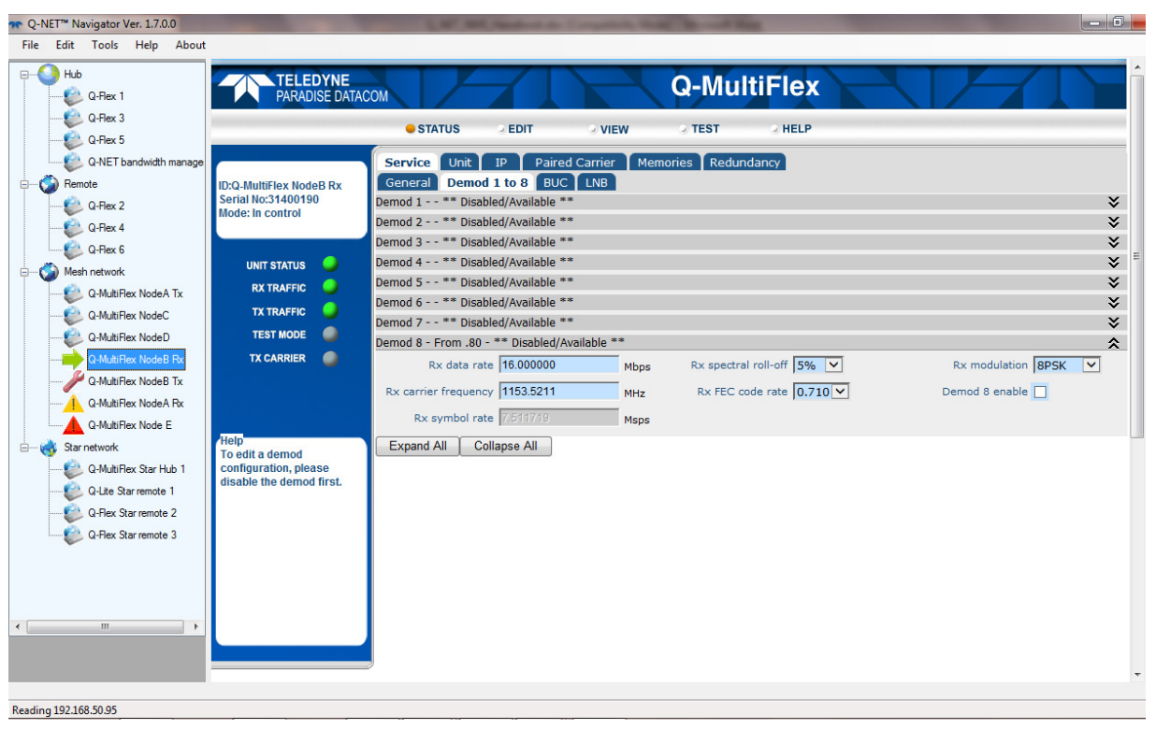Click the Expand All button
Image resolution: width=1156 pixels, height=729 pixels.
pos(417,447)
